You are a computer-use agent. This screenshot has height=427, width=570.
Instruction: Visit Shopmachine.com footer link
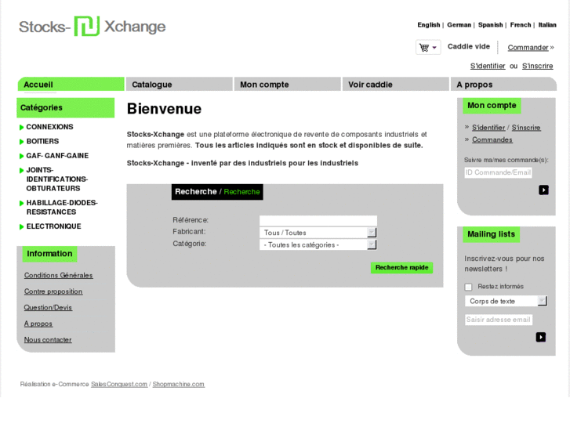[x=179, y=384]
